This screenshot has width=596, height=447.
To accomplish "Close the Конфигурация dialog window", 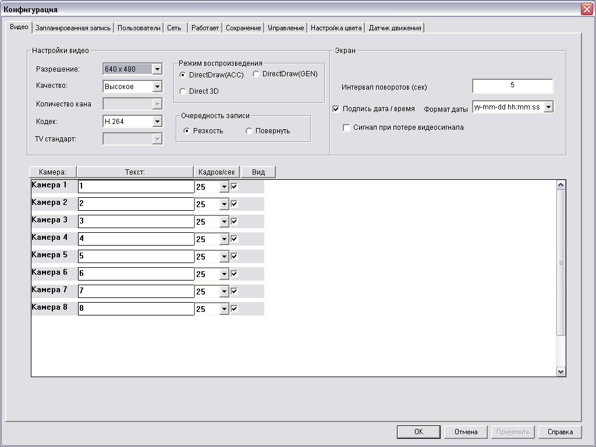I will (586, 9).
